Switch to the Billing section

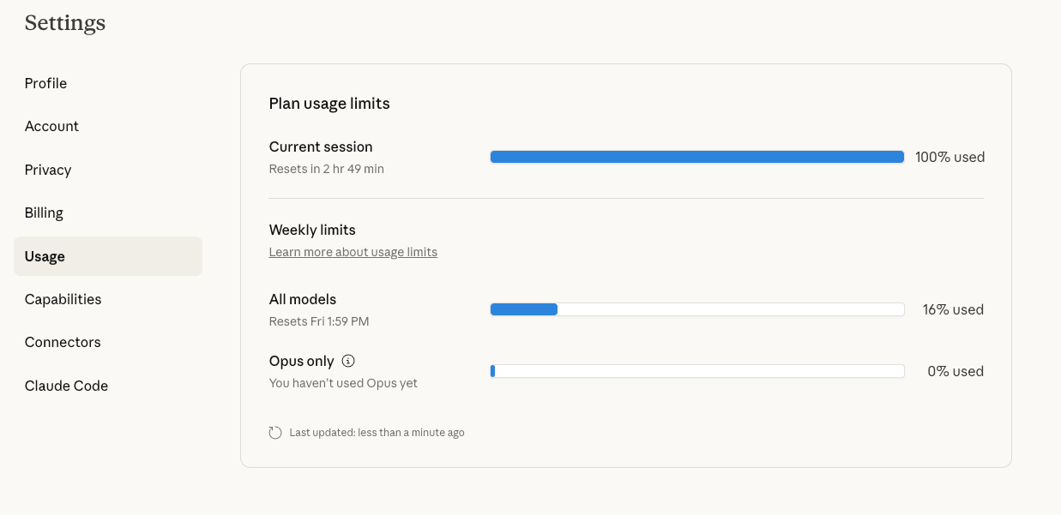pyautogui.click(x=44, y=213)
